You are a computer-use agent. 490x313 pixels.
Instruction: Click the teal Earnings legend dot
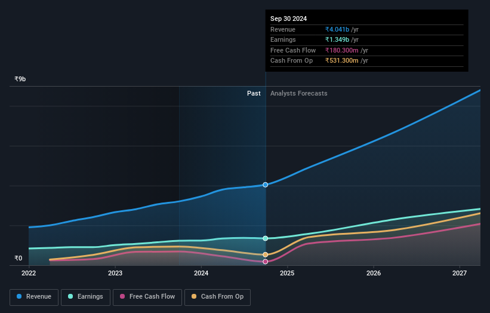pos(70,296)
